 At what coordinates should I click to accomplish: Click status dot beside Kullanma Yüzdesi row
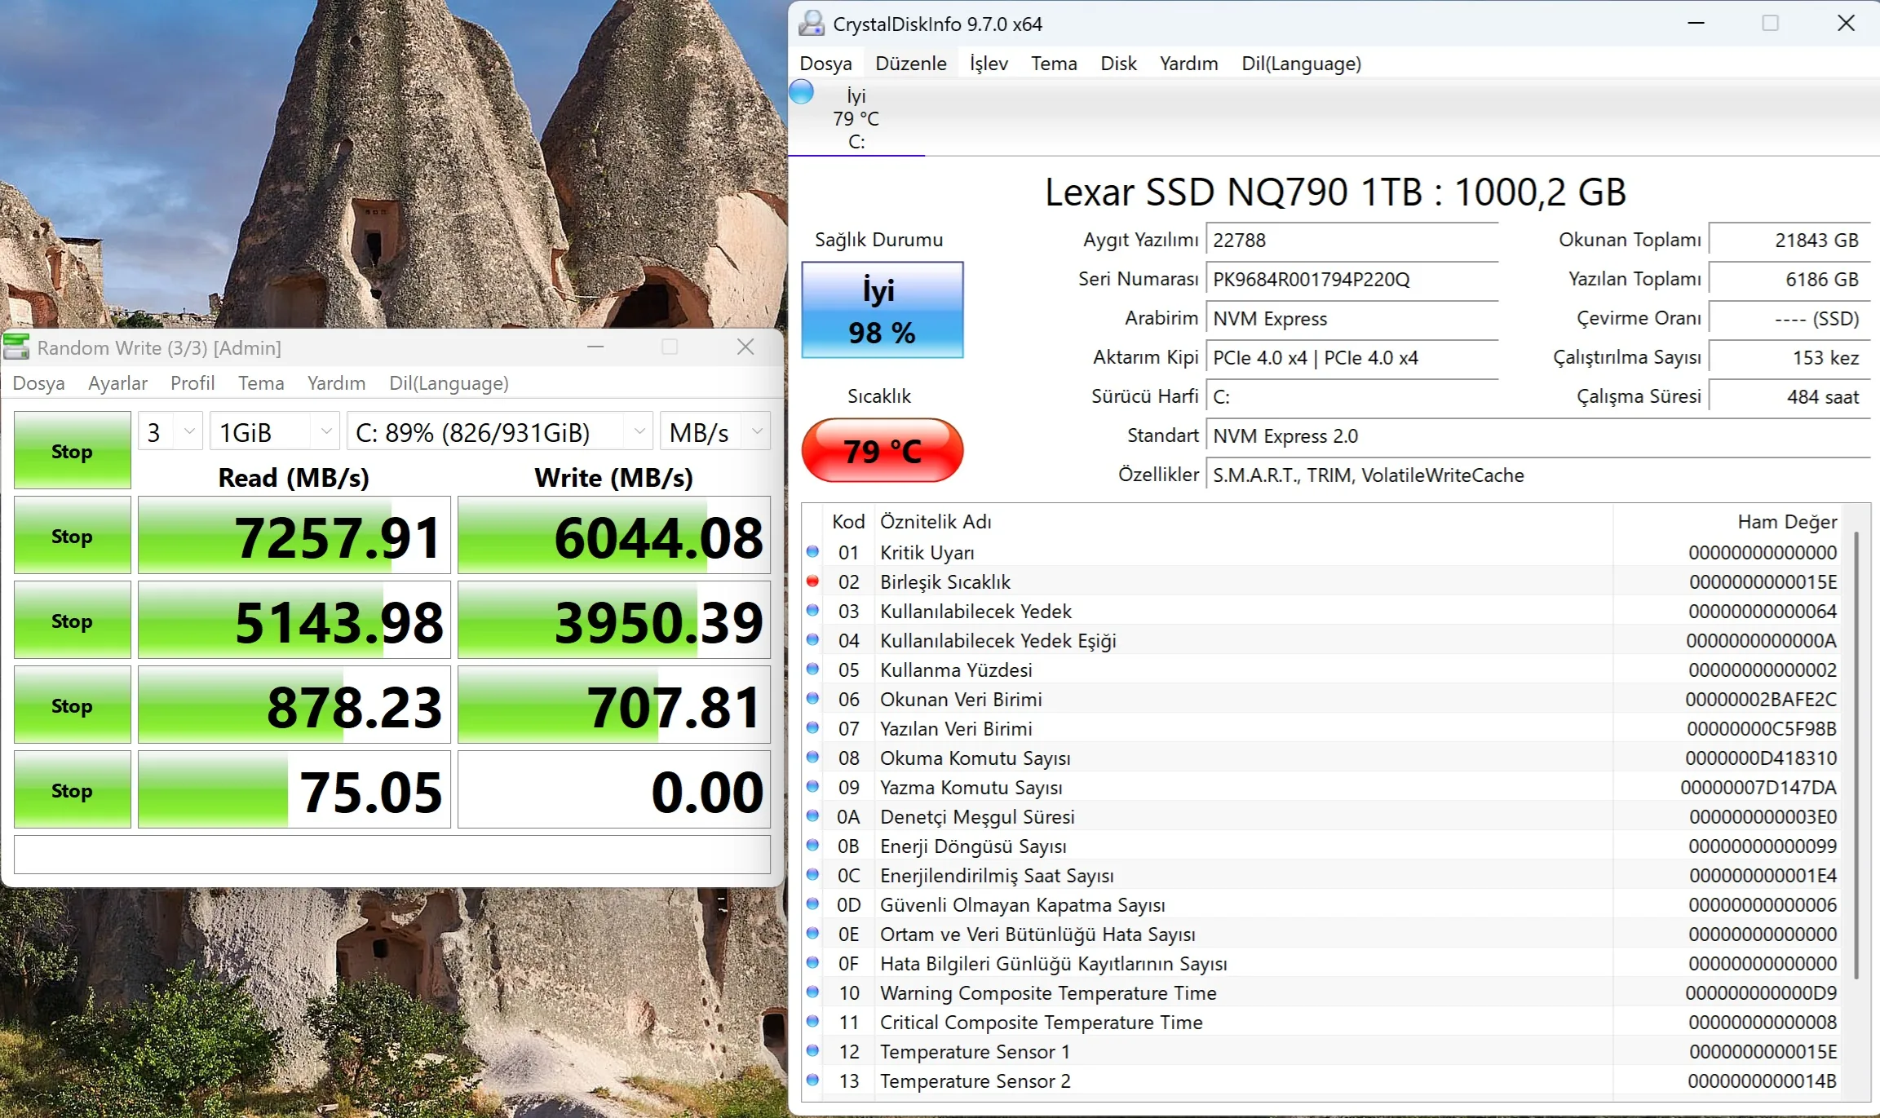click(812, 669)
